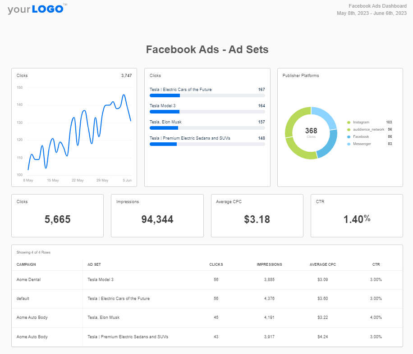
Task: Click the 103 count in the platform legend
Action: point(389,122)
